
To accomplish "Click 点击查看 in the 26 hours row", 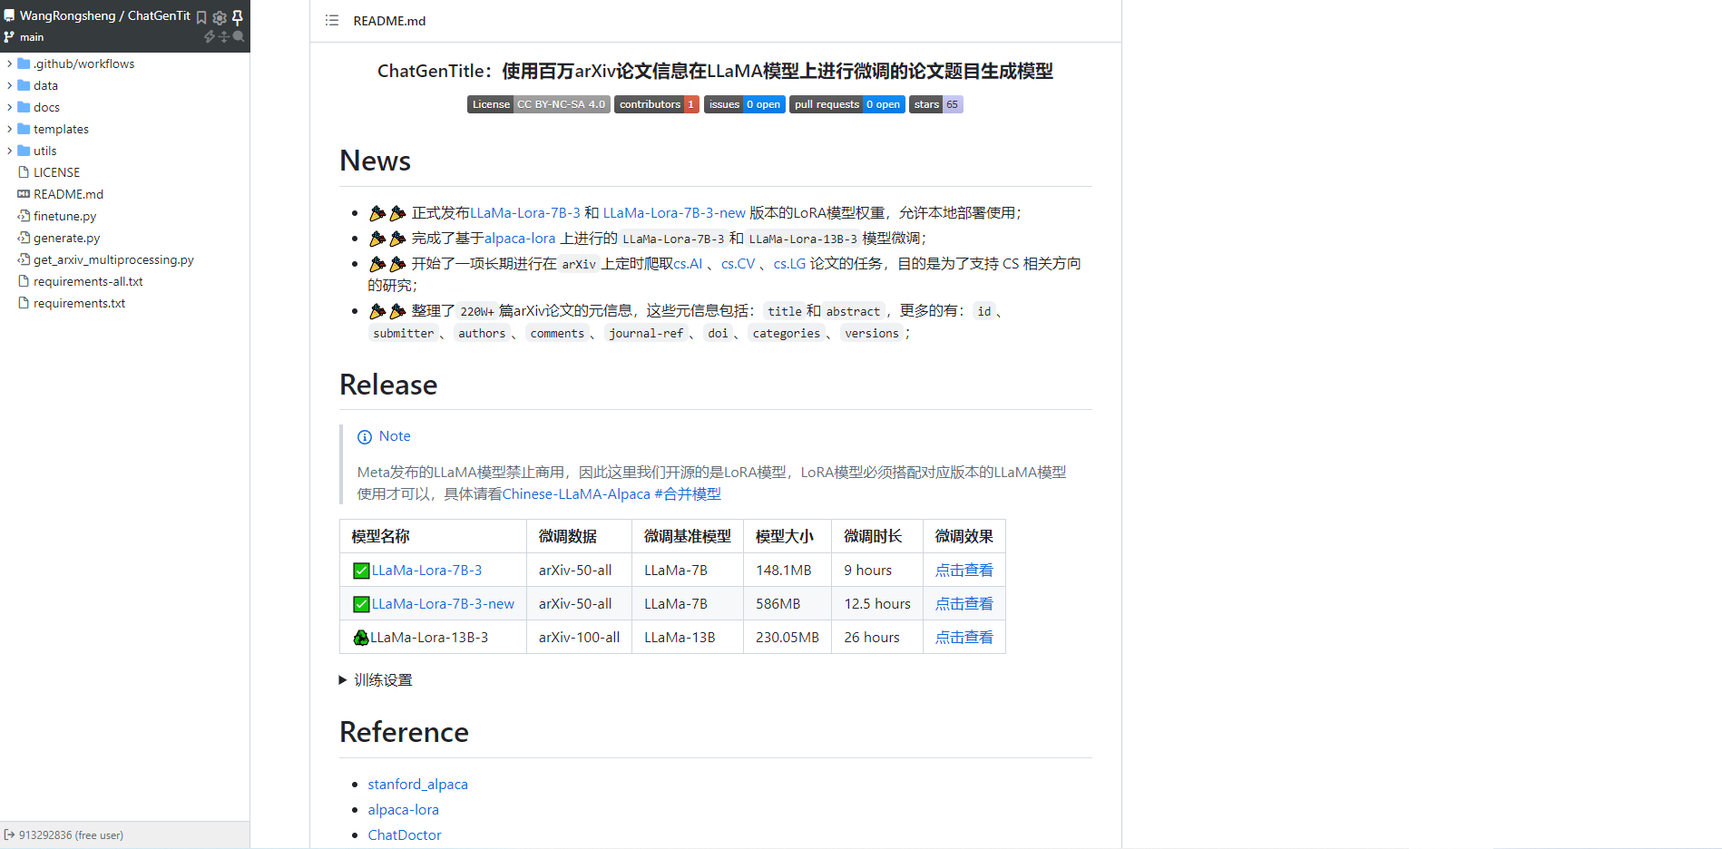I will (x=964, y=638).
